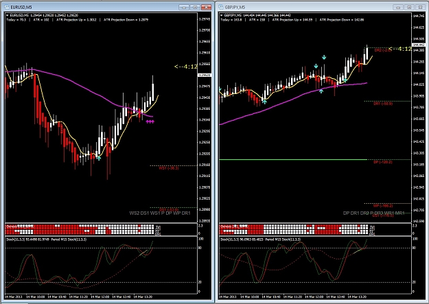Click the GBPJPY,M5 window chart icon
Viewport: 429px width, 304px height.
click(221, 7)
